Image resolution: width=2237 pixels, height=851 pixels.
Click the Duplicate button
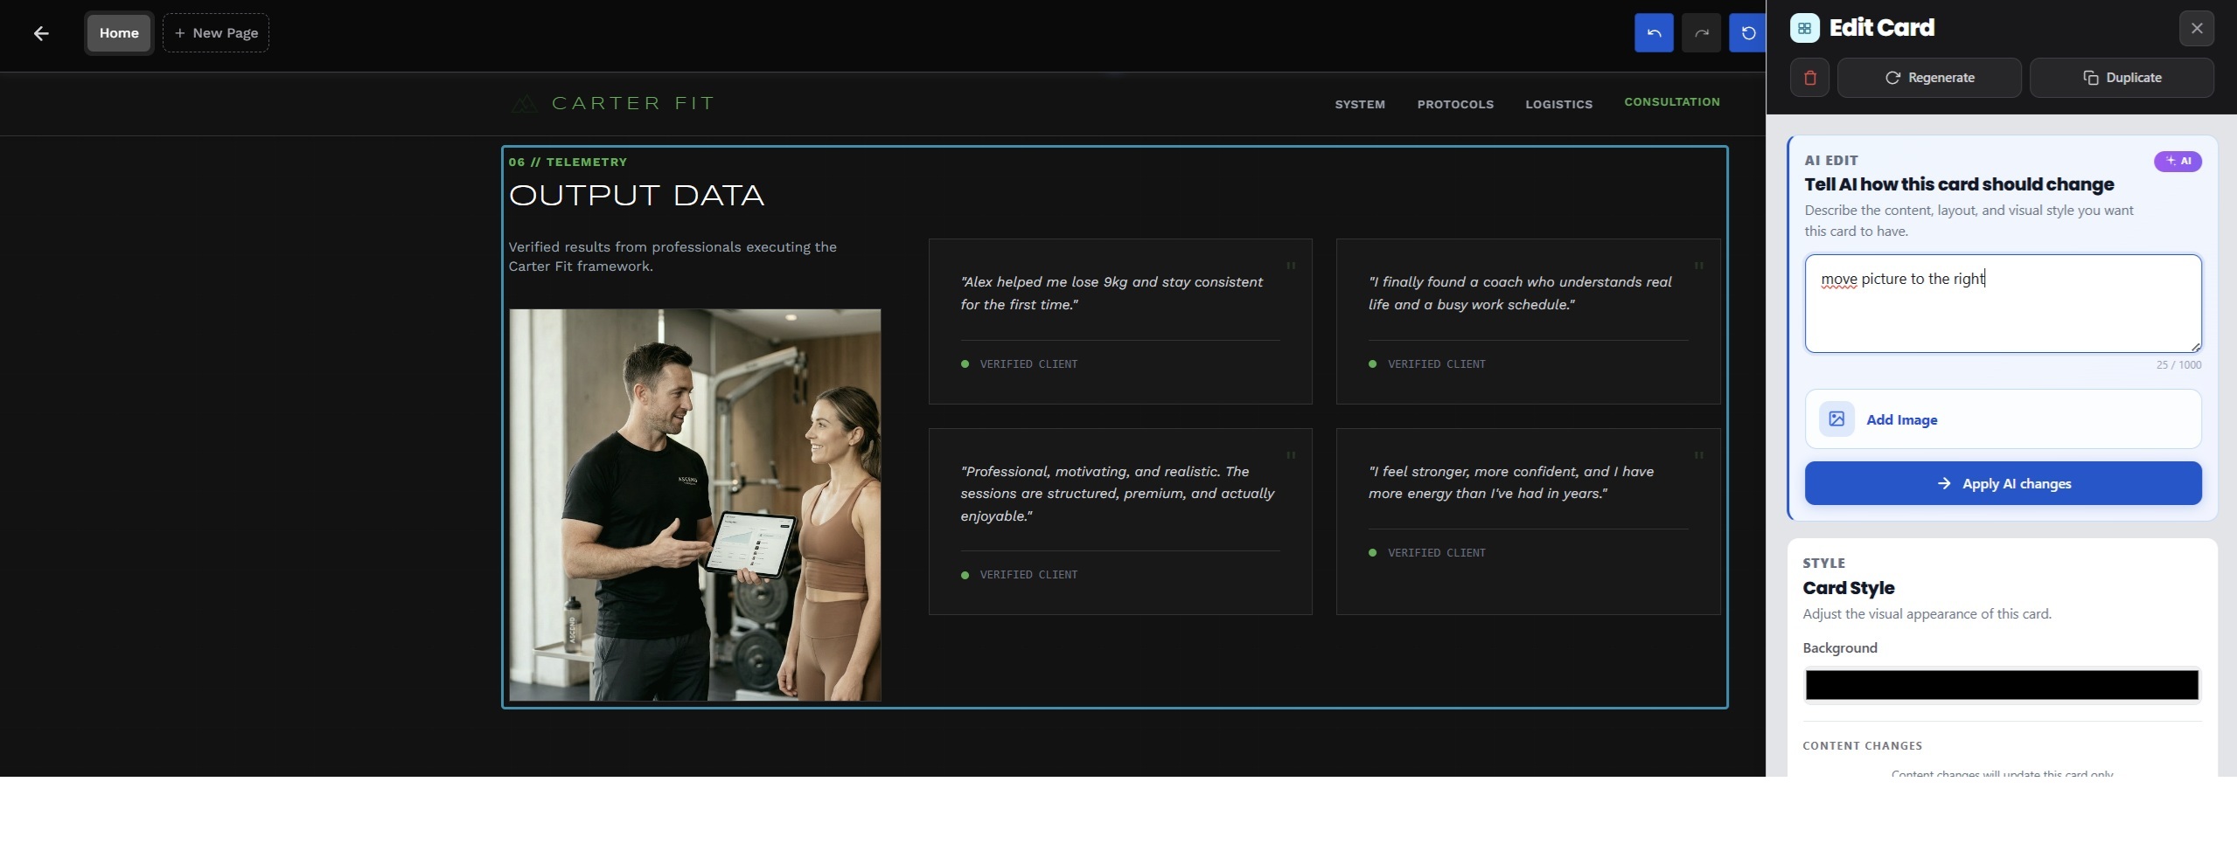[2121, 78]
